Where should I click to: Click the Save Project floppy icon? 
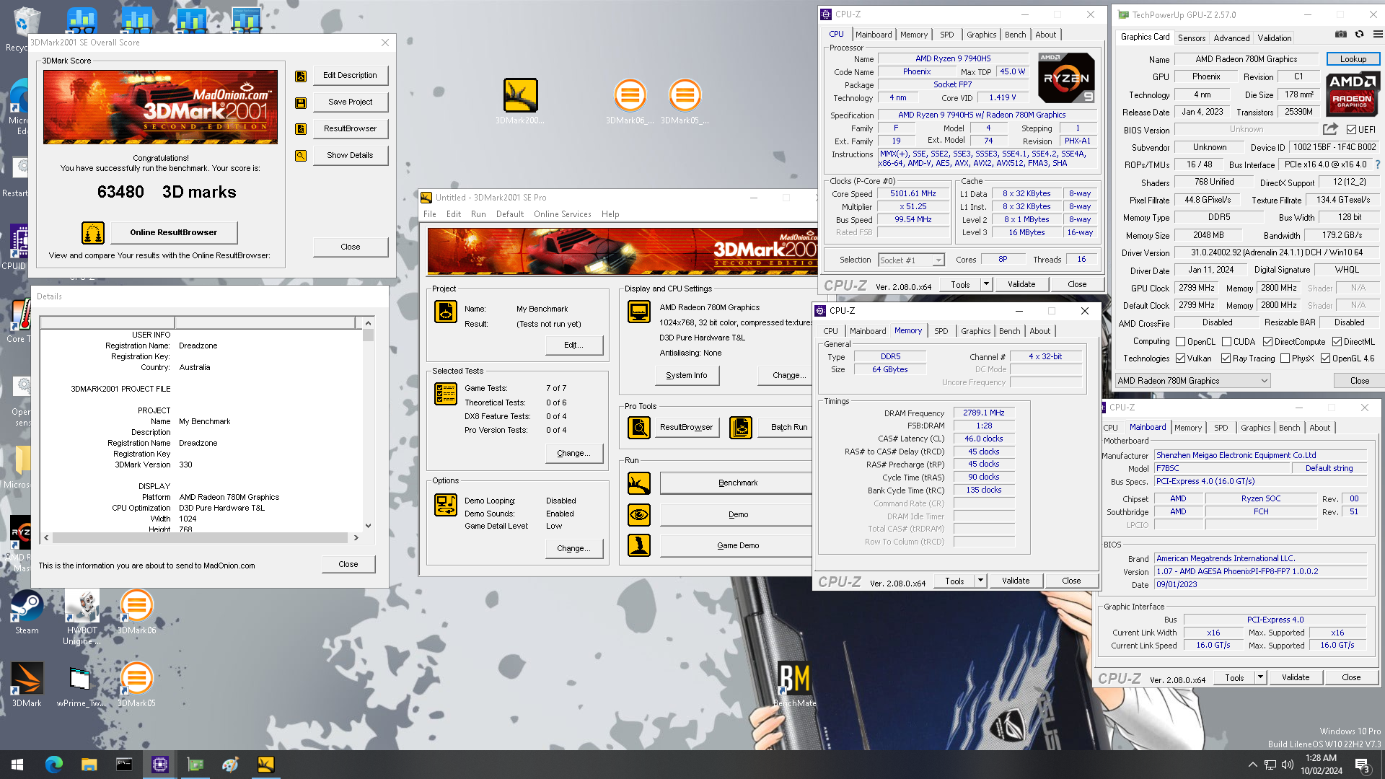tap(301, 102)
